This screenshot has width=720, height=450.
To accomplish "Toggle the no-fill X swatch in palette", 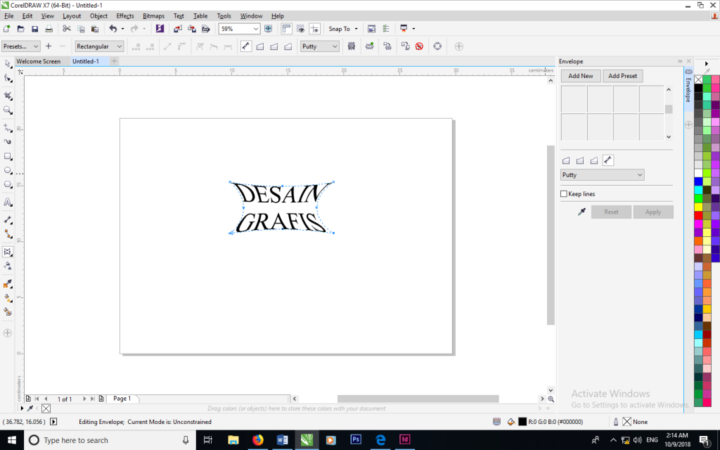I will pyautogui.click(x=698, y=79).
